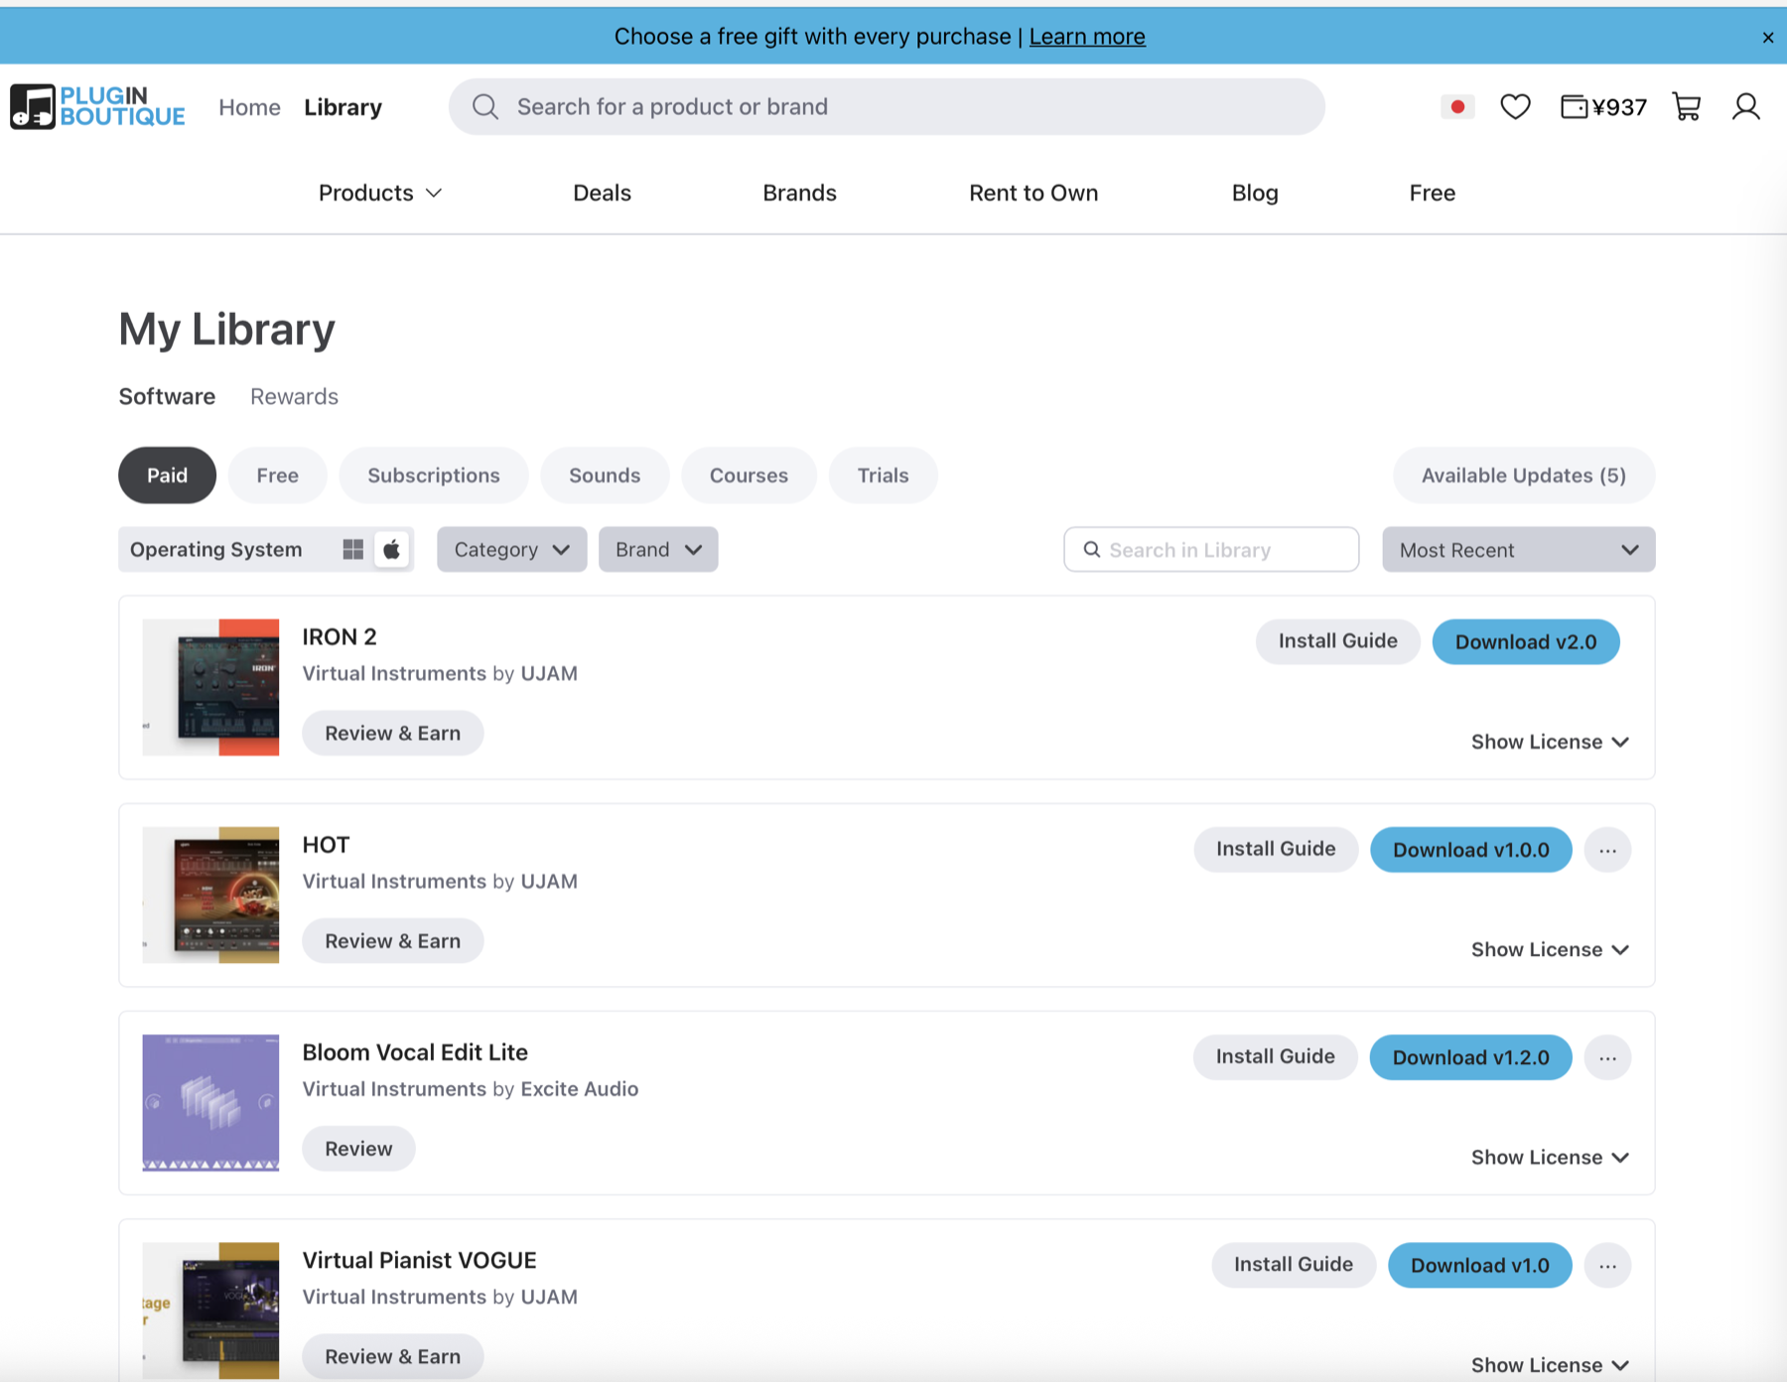The height and width of the screenshot is (1382, 1787).
Task: Open more options for HOT
Action: click(x=1607, y=850)
